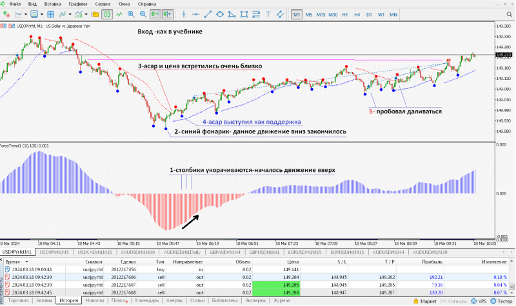The width and height of the screenshot is (516, 306).
Task: Switch to H1 timeframe
Action: point(345,14)
